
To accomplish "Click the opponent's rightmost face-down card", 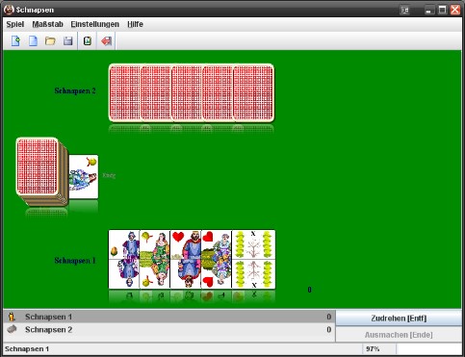I will pos(253,93).
